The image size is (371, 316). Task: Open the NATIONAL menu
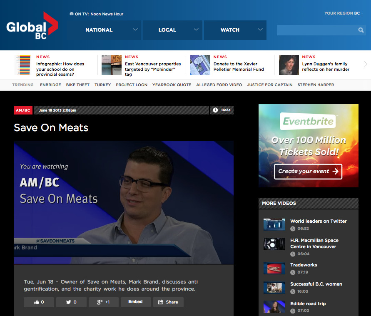(x=104, y=30)
